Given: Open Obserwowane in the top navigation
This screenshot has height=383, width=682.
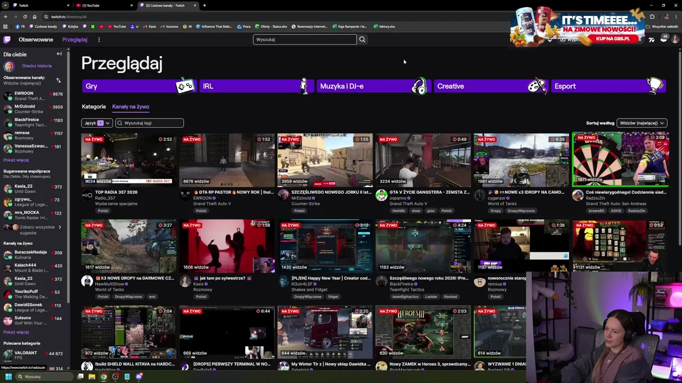Looking at the screenshot, I should coord(36,39).
